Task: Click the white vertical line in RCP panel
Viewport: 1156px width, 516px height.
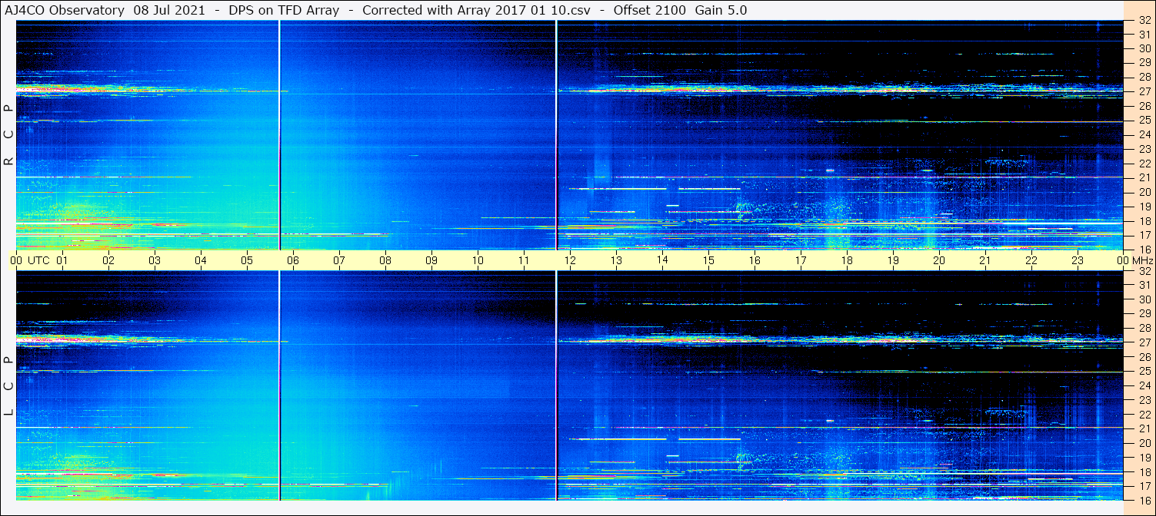Action: coord(279,135)
